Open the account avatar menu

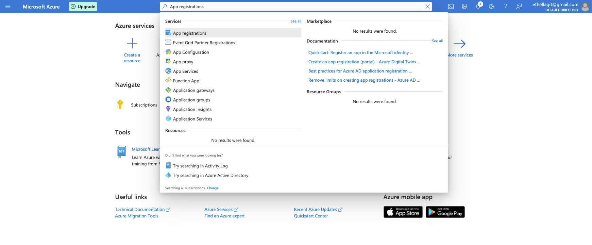(585, 6)
